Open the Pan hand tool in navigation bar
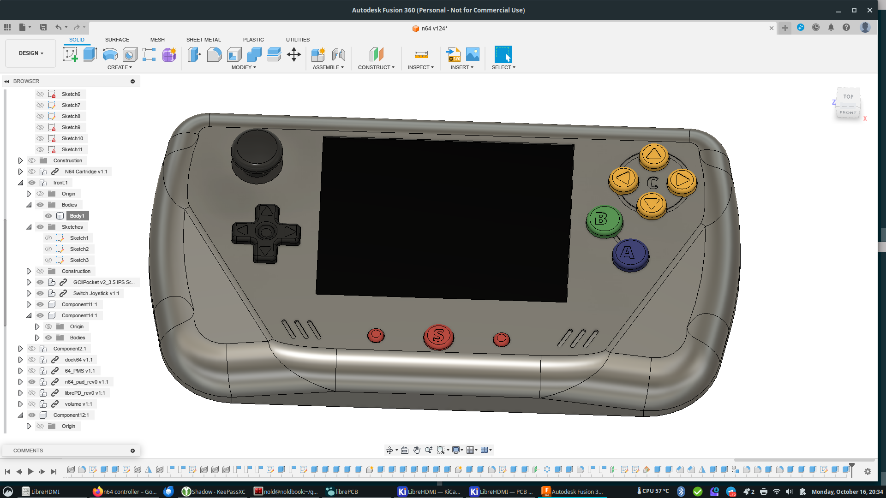This screenshot has height=498, width=886. click(417, 450)
